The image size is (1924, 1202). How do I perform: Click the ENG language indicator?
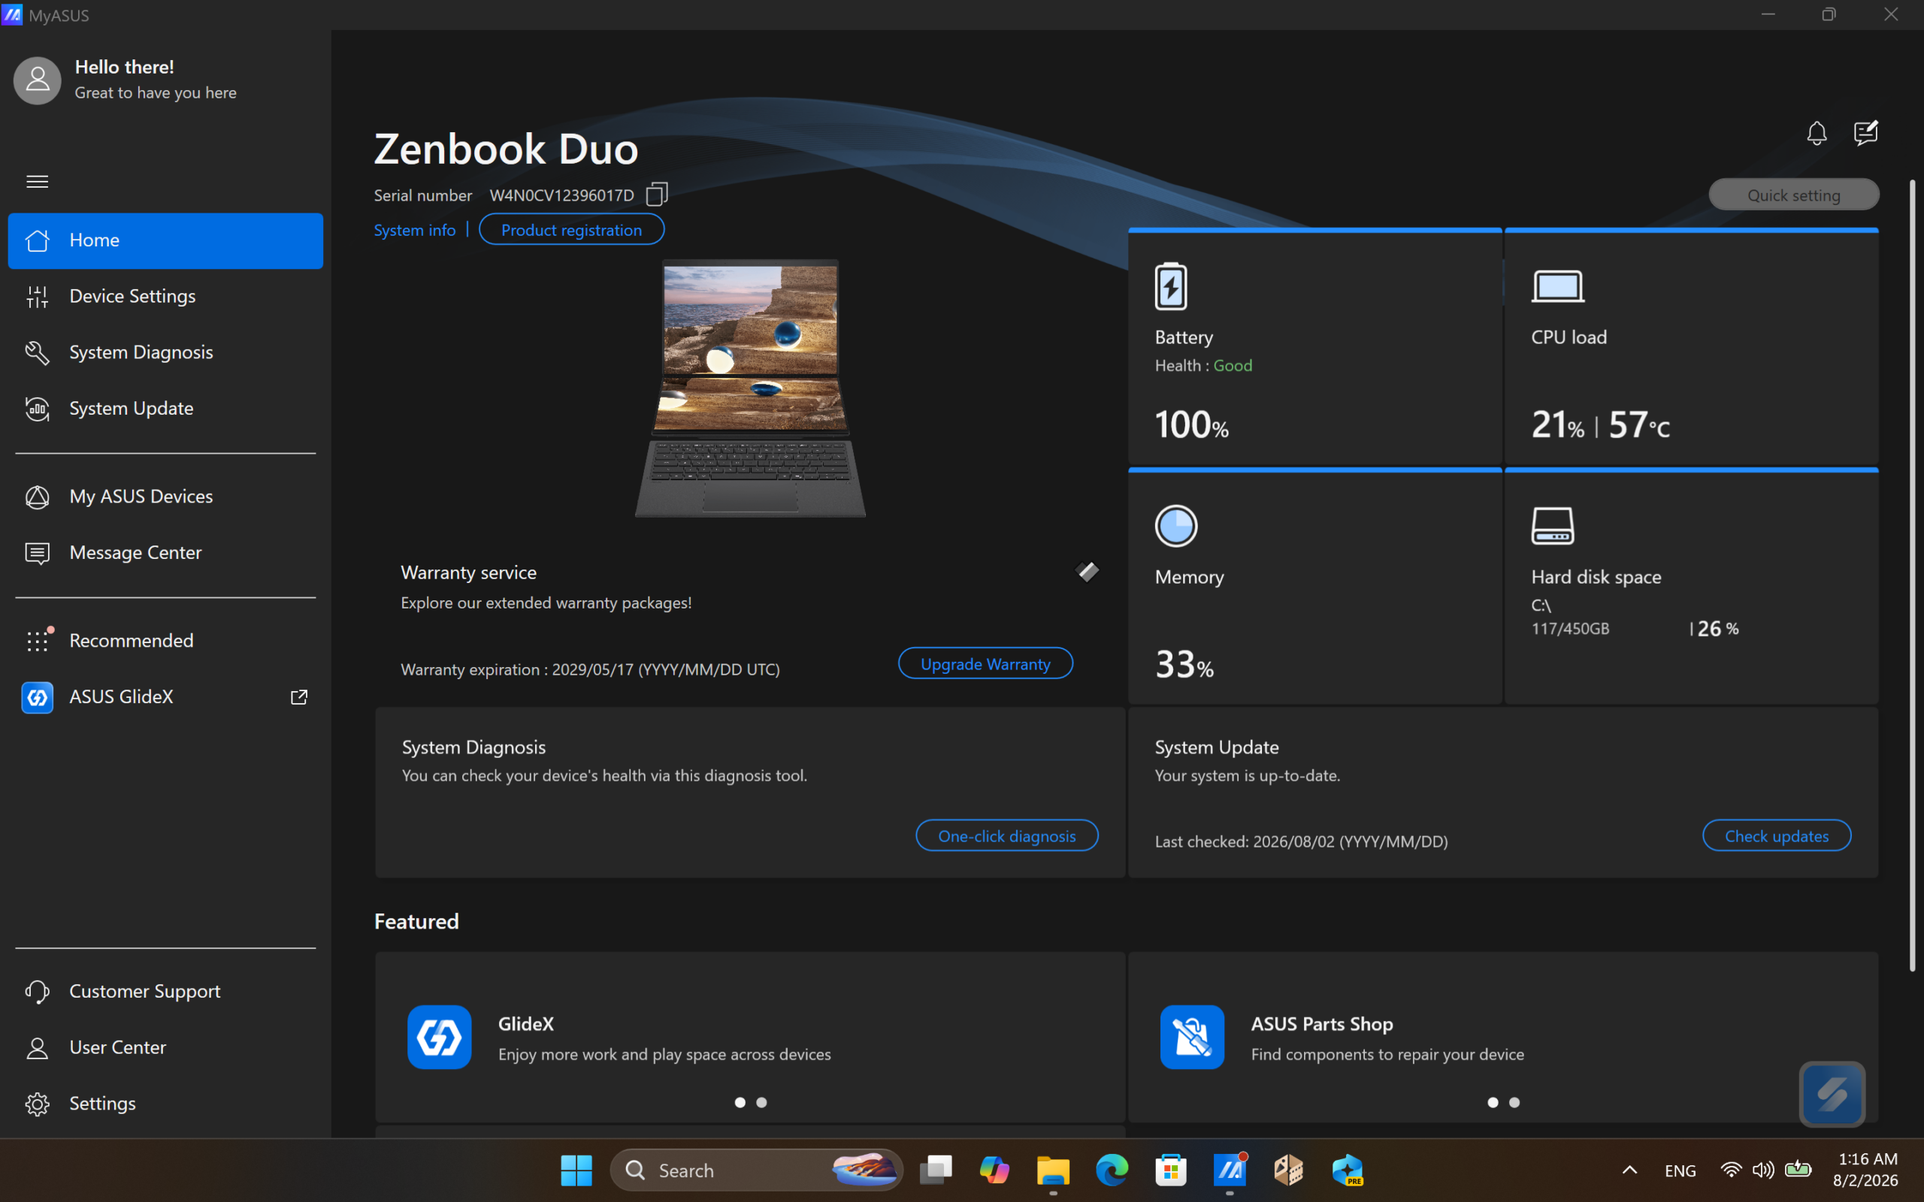(x=1680, y=1171)
